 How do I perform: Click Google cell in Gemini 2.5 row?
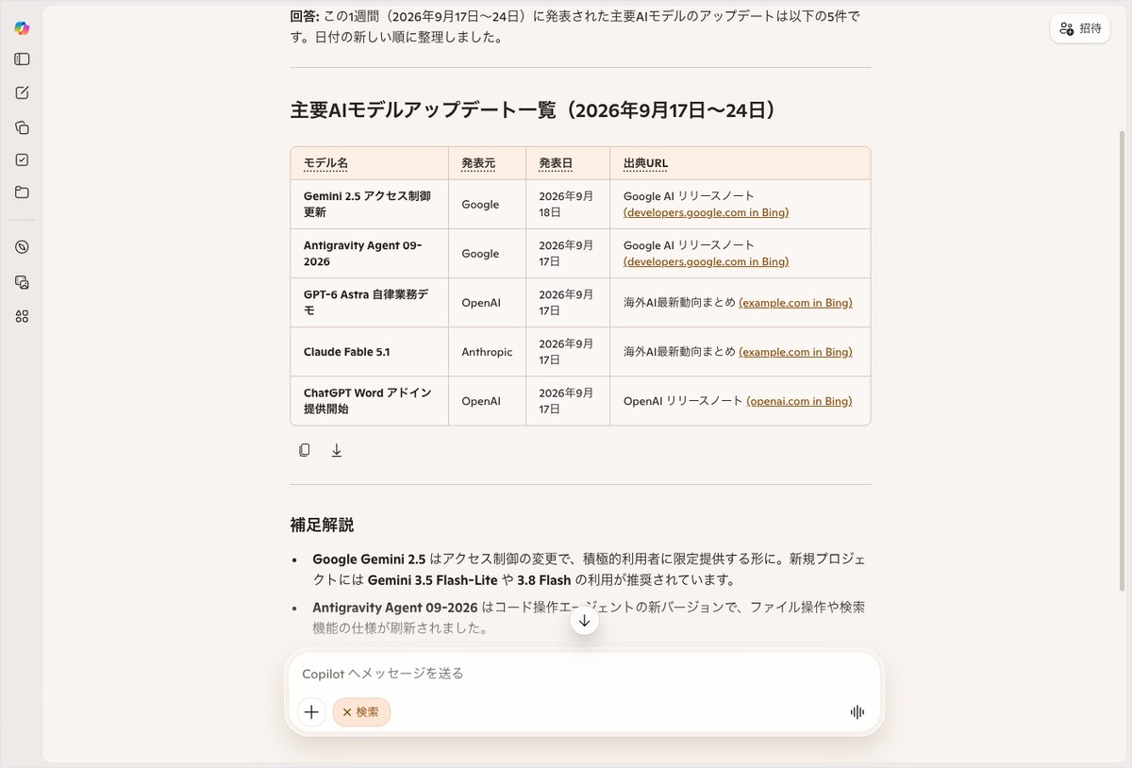(487, 205)
